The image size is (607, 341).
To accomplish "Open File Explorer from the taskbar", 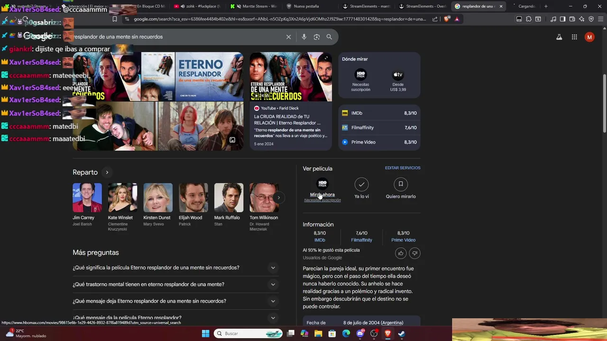I will point(318,333).
